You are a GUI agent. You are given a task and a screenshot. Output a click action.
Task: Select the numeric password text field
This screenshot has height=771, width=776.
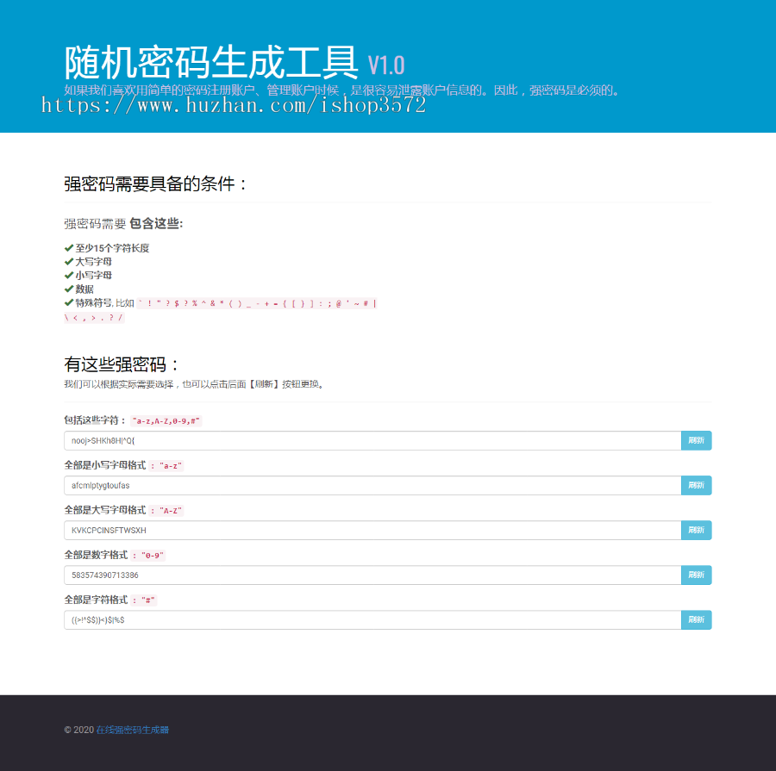(371, 575)
